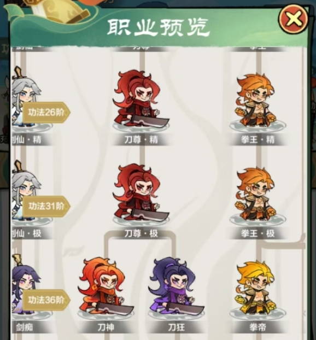316x340 pixels.
Task: Select the 刀神 orange-haired swordsman
Action: tap(106, 289)
